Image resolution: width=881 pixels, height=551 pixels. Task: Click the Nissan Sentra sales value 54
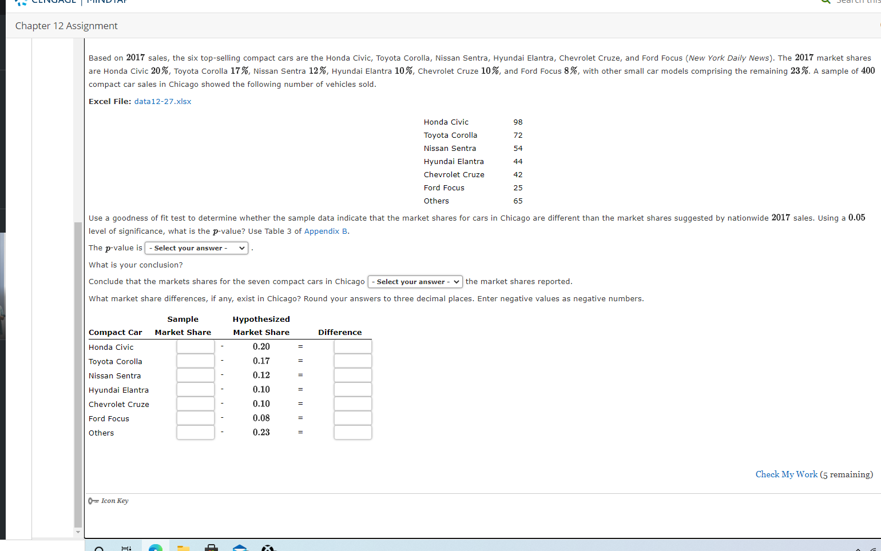click(518, 149)
